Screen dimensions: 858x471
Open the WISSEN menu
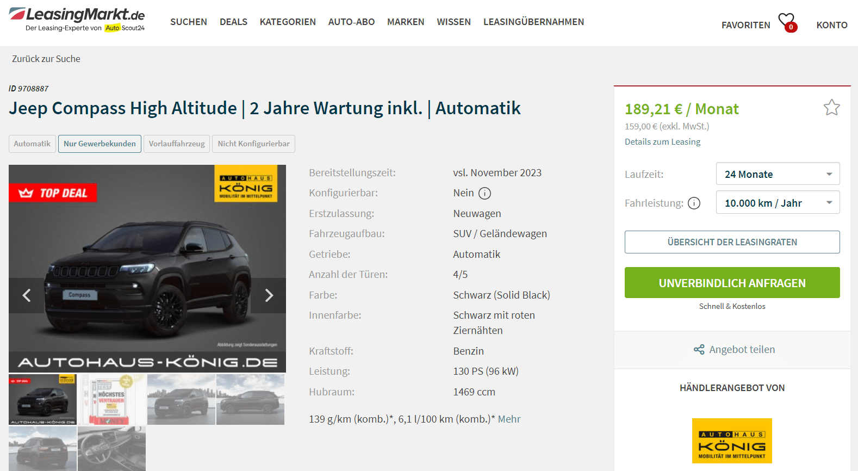[453, 22]
